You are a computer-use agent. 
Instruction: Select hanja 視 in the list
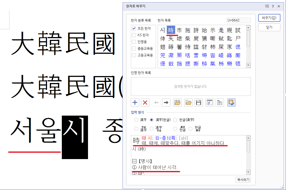click(x=229, y=30)
